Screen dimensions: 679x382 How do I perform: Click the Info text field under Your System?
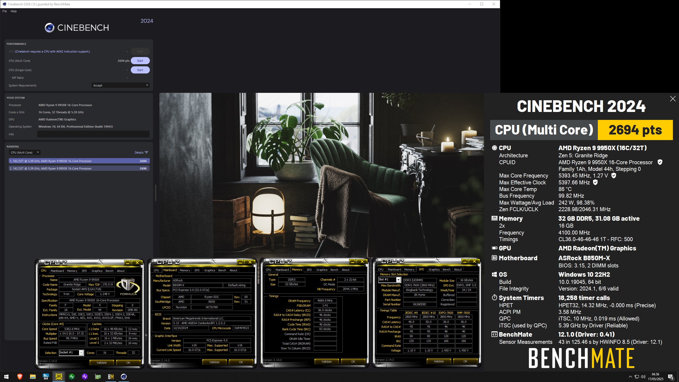tap(93, 134)
